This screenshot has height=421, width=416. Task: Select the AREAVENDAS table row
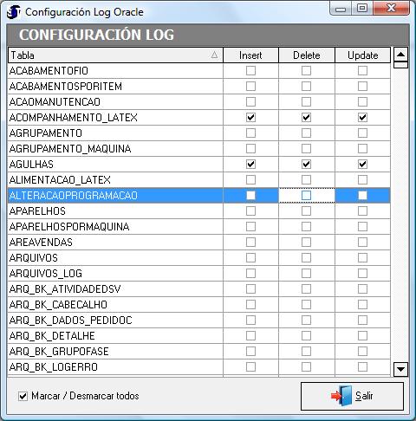[x=199, y=243]
